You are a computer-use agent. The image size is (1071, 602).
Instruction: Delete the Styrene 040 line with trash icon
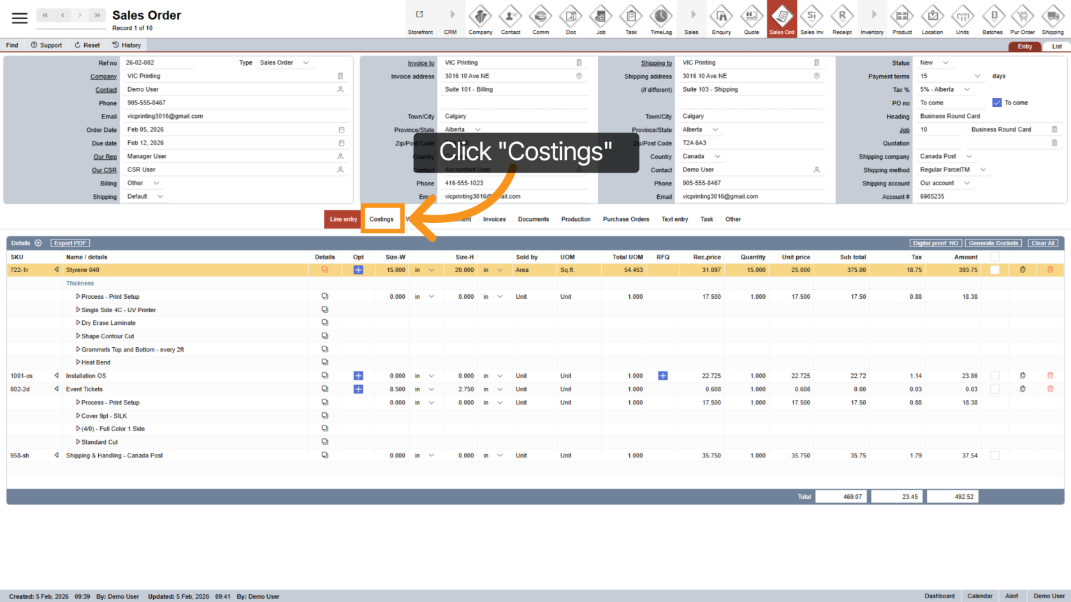pos(1050,270)
